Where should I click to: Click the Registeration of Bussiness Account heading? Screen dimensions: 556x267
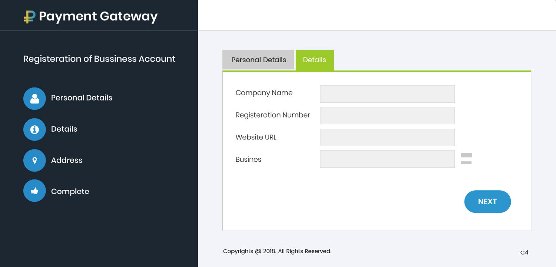99,59
